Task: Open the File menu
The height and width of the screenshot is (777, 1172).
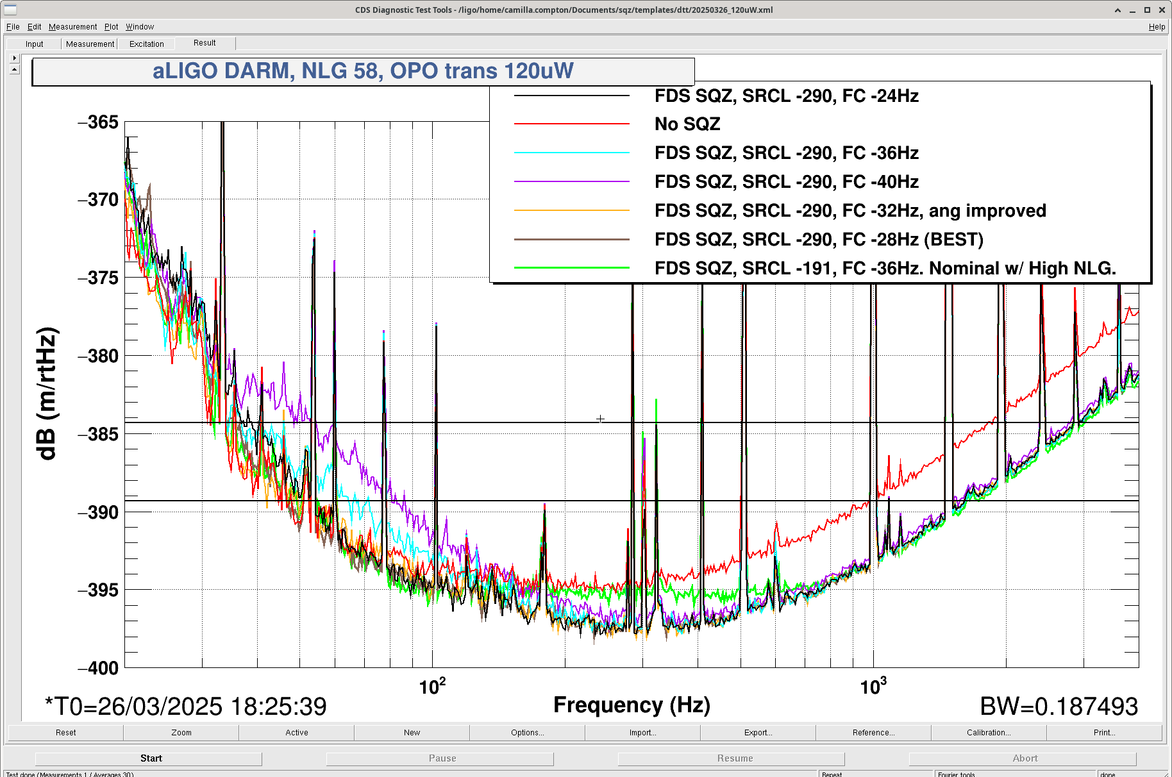Action: (13, 27)
